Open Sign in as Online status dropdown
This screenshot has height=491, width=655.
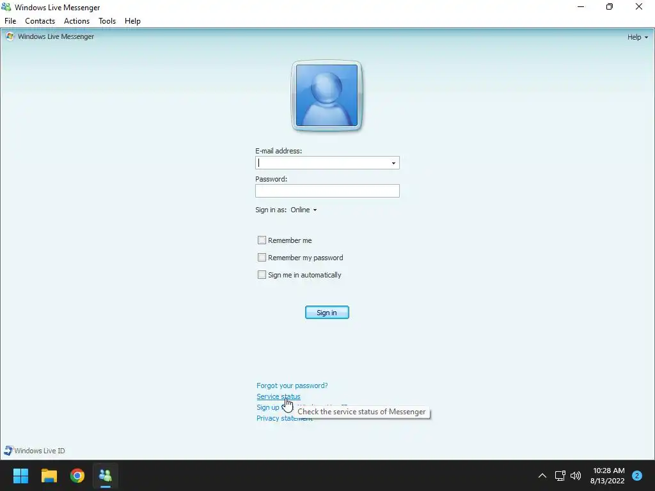point(304,210)
